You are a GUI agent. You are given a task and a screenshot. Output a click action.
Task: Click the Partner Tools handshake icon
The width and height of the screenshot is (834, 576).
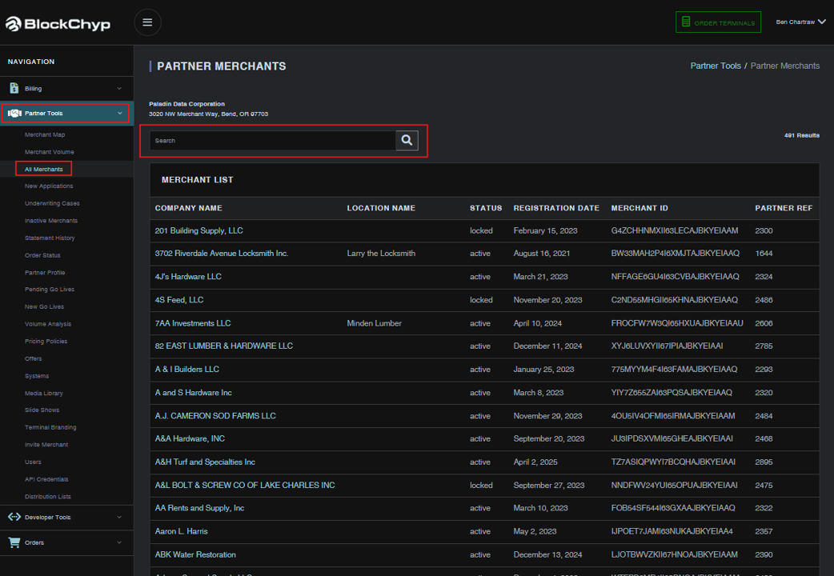pyautogui.click(x=14, y=114)
